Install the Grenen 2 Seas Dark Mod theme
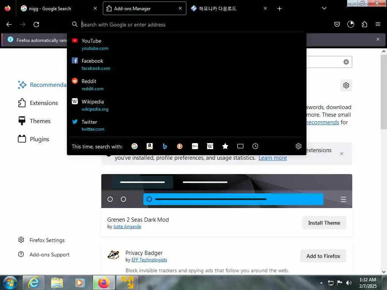Screen dimensions: 387x290 (324, 223)
